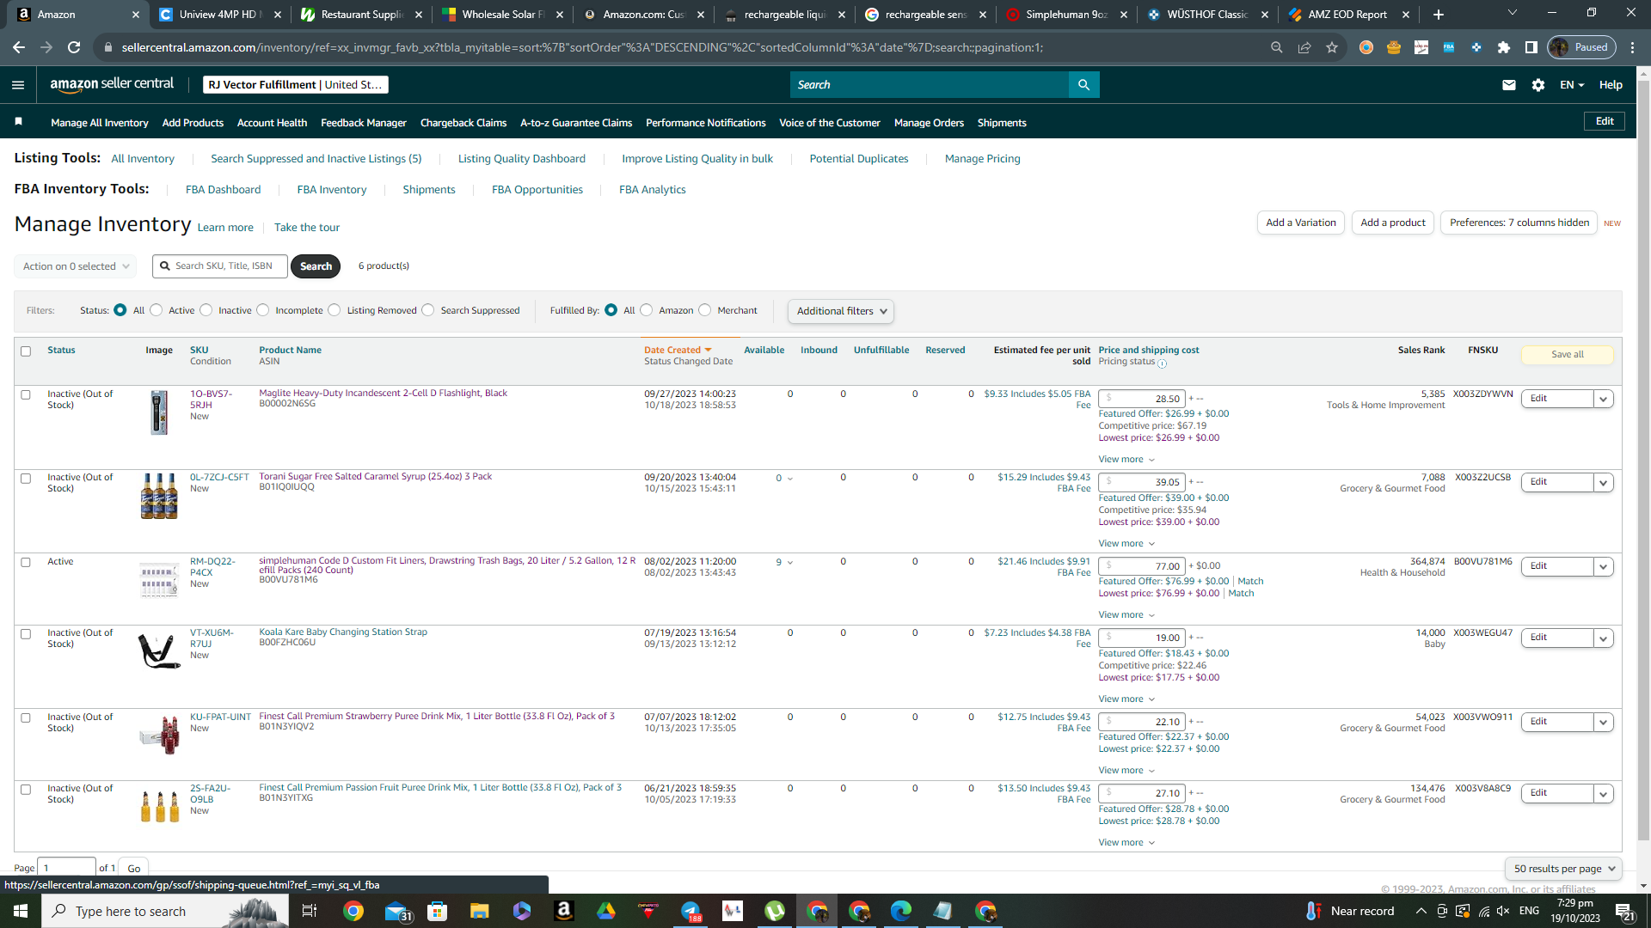The height and width of the screenshot is (928, 1651).
Task: Select the Koala Kare Strap row checkbox
Action: pyautogui.click(x=26, y=633)
